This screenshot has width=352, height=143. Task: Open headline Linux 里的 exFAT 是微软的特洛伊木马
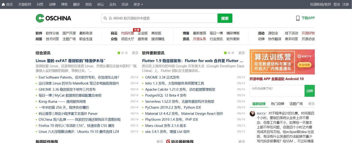click(71, 61)
